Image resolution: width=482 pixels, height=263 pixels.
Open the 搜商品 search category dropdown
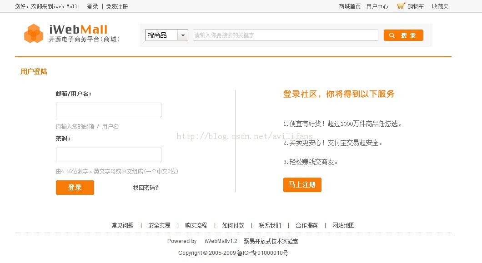[166, 35]
